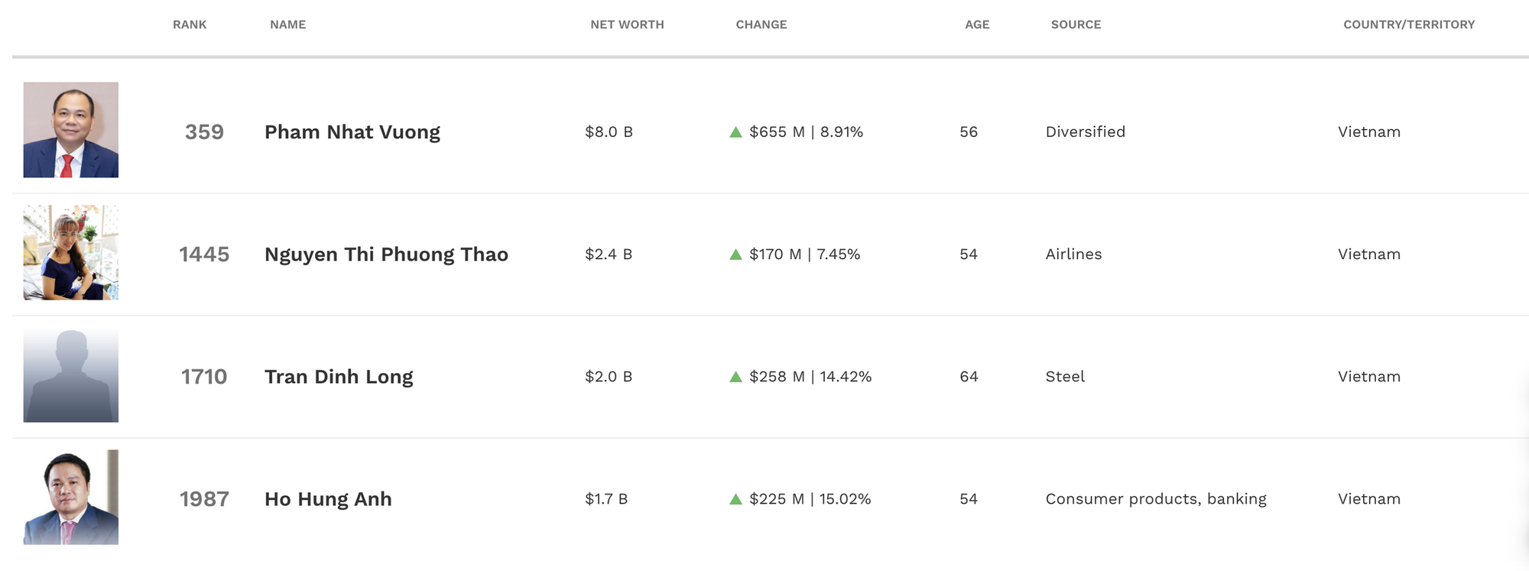Sort by the NET WORTH column header
The width and height of the screenshot is (1529, 571).
(x=627, y=24)
